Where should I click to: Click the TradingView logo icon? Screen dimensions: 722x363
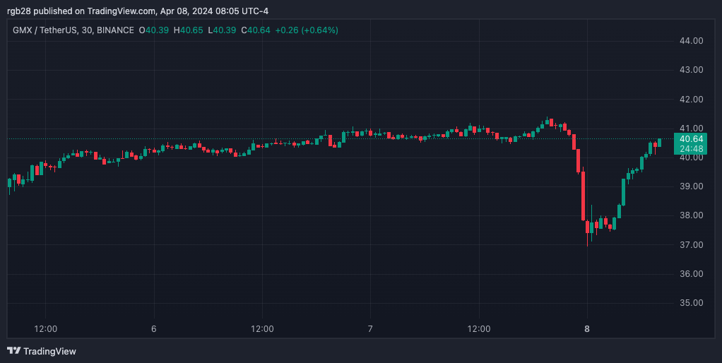[x=13, y=351]
